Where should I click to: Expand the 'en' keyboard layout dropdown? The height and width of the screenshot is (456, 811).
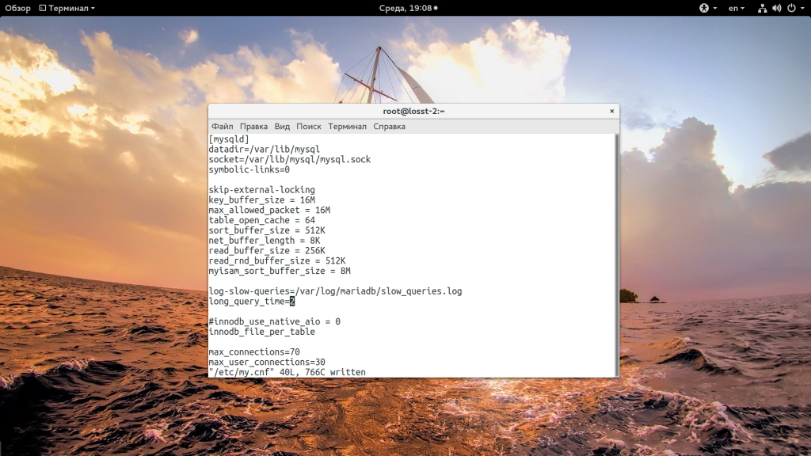pos(737,8)
